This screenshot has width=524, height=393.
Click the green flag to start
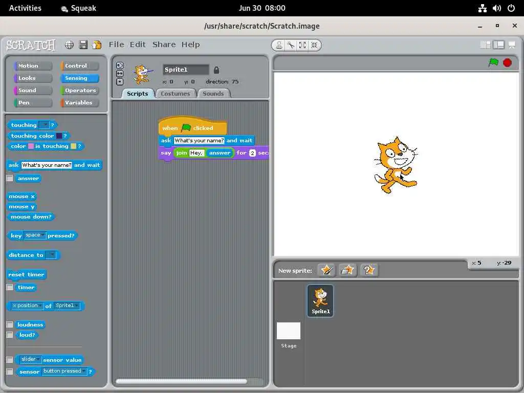click(x=493, y=62)
